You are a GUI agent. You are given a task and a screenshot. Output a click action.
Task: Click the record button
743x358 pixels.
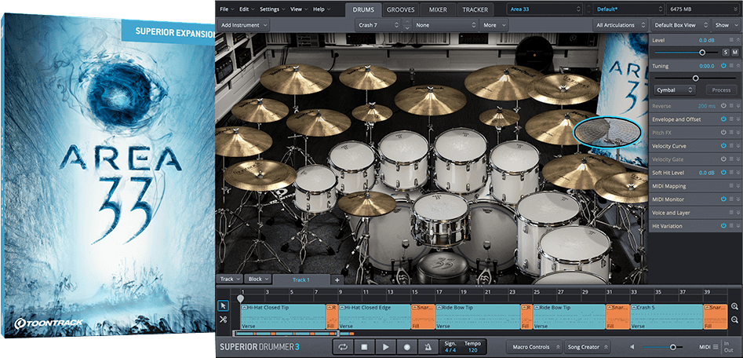click(406, 347)
